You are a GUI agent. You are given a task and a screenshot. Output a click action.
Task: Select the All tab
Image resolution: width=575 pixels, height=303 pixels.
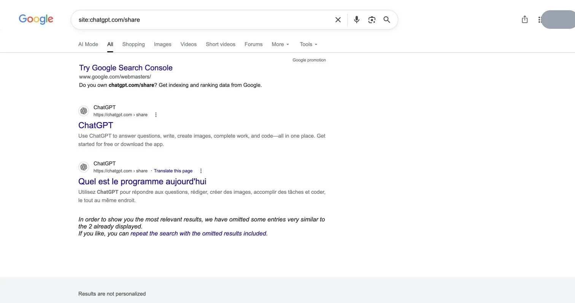(x=110, y=44)
